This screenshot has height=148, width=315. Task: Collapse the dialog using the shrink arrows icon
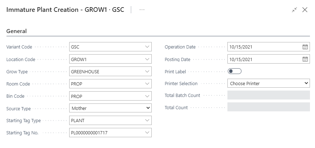point(294,10)
